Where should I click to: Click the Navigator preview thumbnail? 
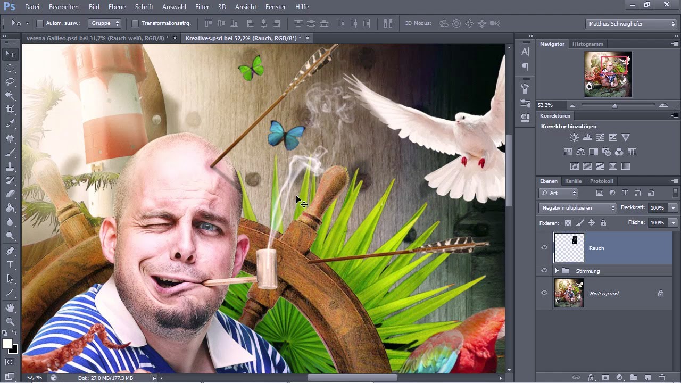[x=608, y=74]
